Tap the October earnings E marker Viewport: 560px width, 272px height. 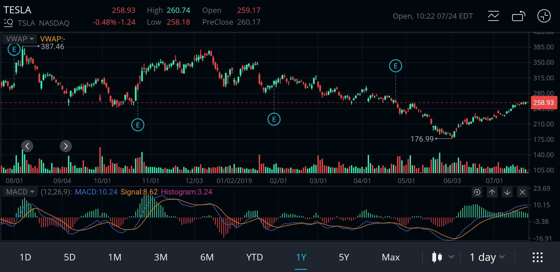[x=138, y=125]
